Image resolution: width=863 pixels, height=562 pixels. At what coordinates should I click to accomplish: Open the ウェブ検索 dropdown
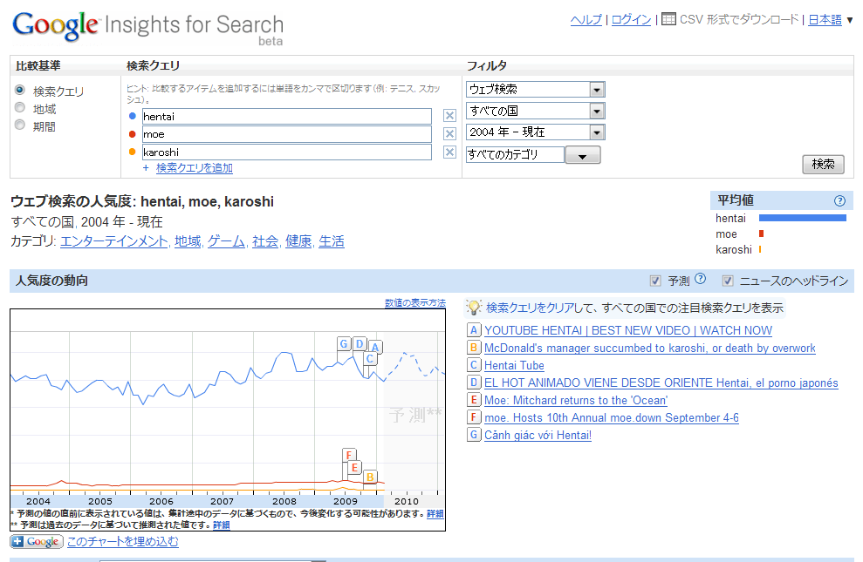536,89
